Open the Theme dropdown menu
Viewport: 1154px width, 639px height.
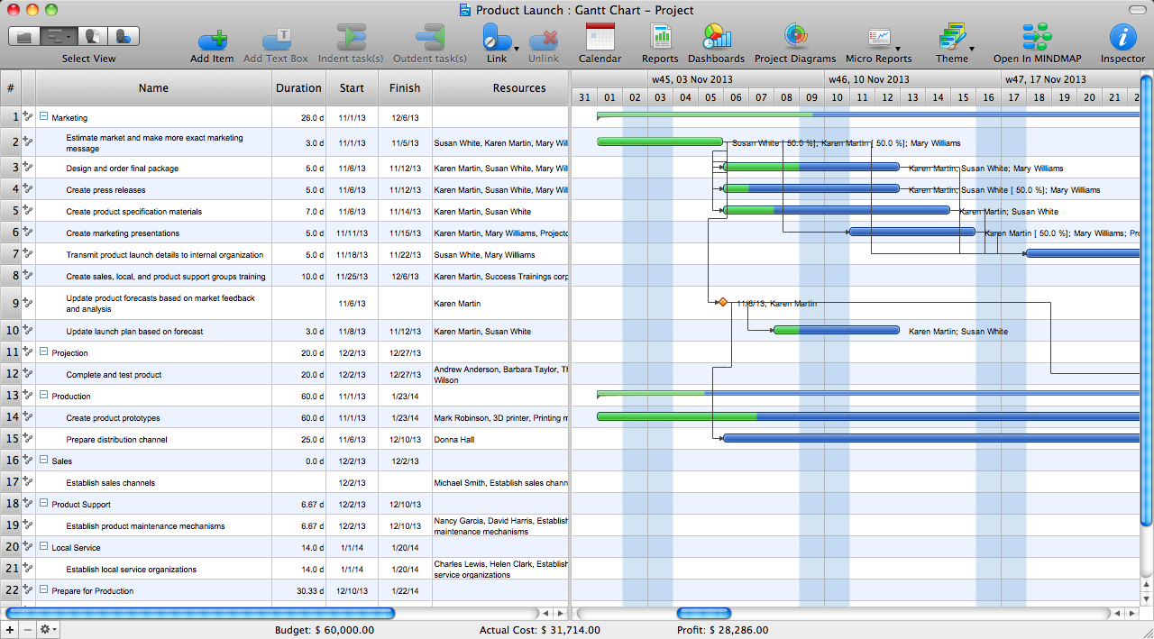(x=971, y=49)
